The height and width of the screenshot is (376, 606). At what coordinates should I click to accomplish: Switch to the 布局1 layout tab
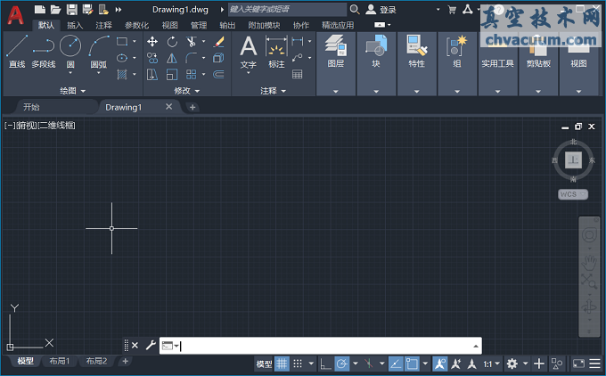pos(61,361)
